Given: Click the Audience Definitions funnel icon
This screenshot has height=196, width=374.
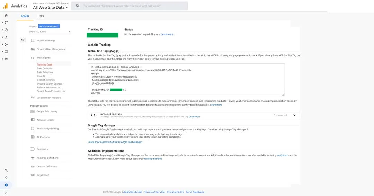Looking at the screenshot, I should [33, 158].
